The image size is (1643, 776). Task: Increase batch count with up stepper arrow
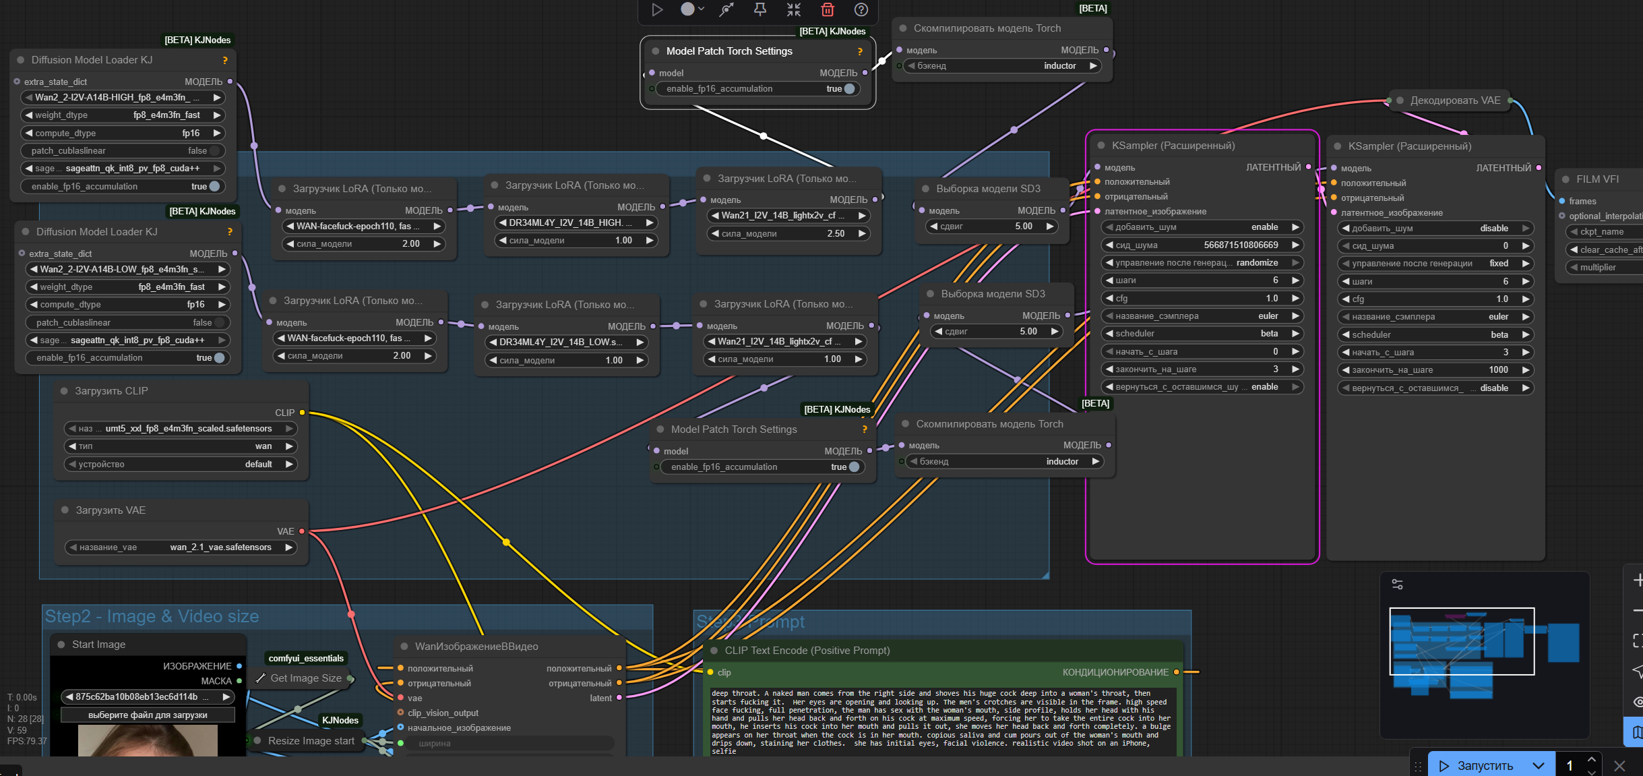click(1591, 760)
